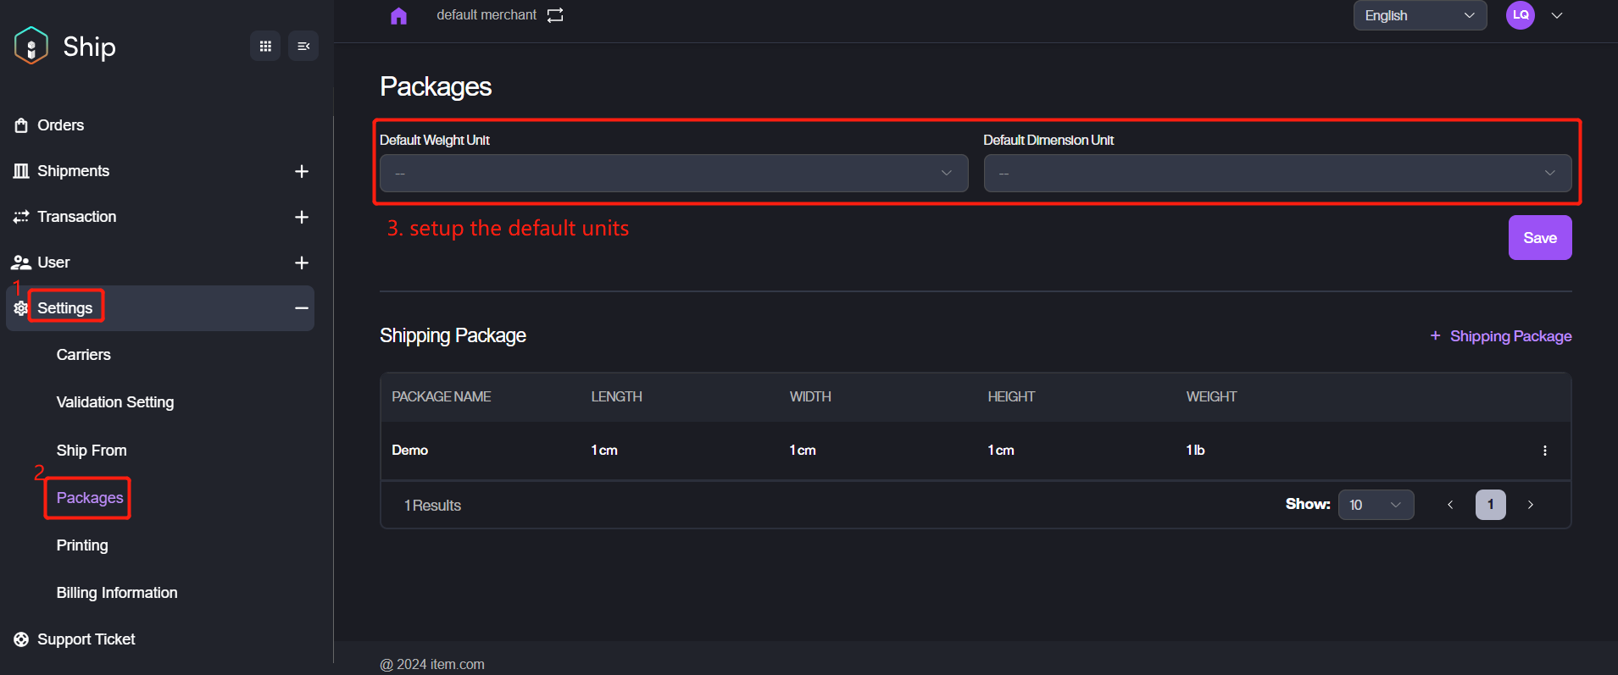
Task: Change the Show rows per page dropdown
Action: (x=1375, y=505)
